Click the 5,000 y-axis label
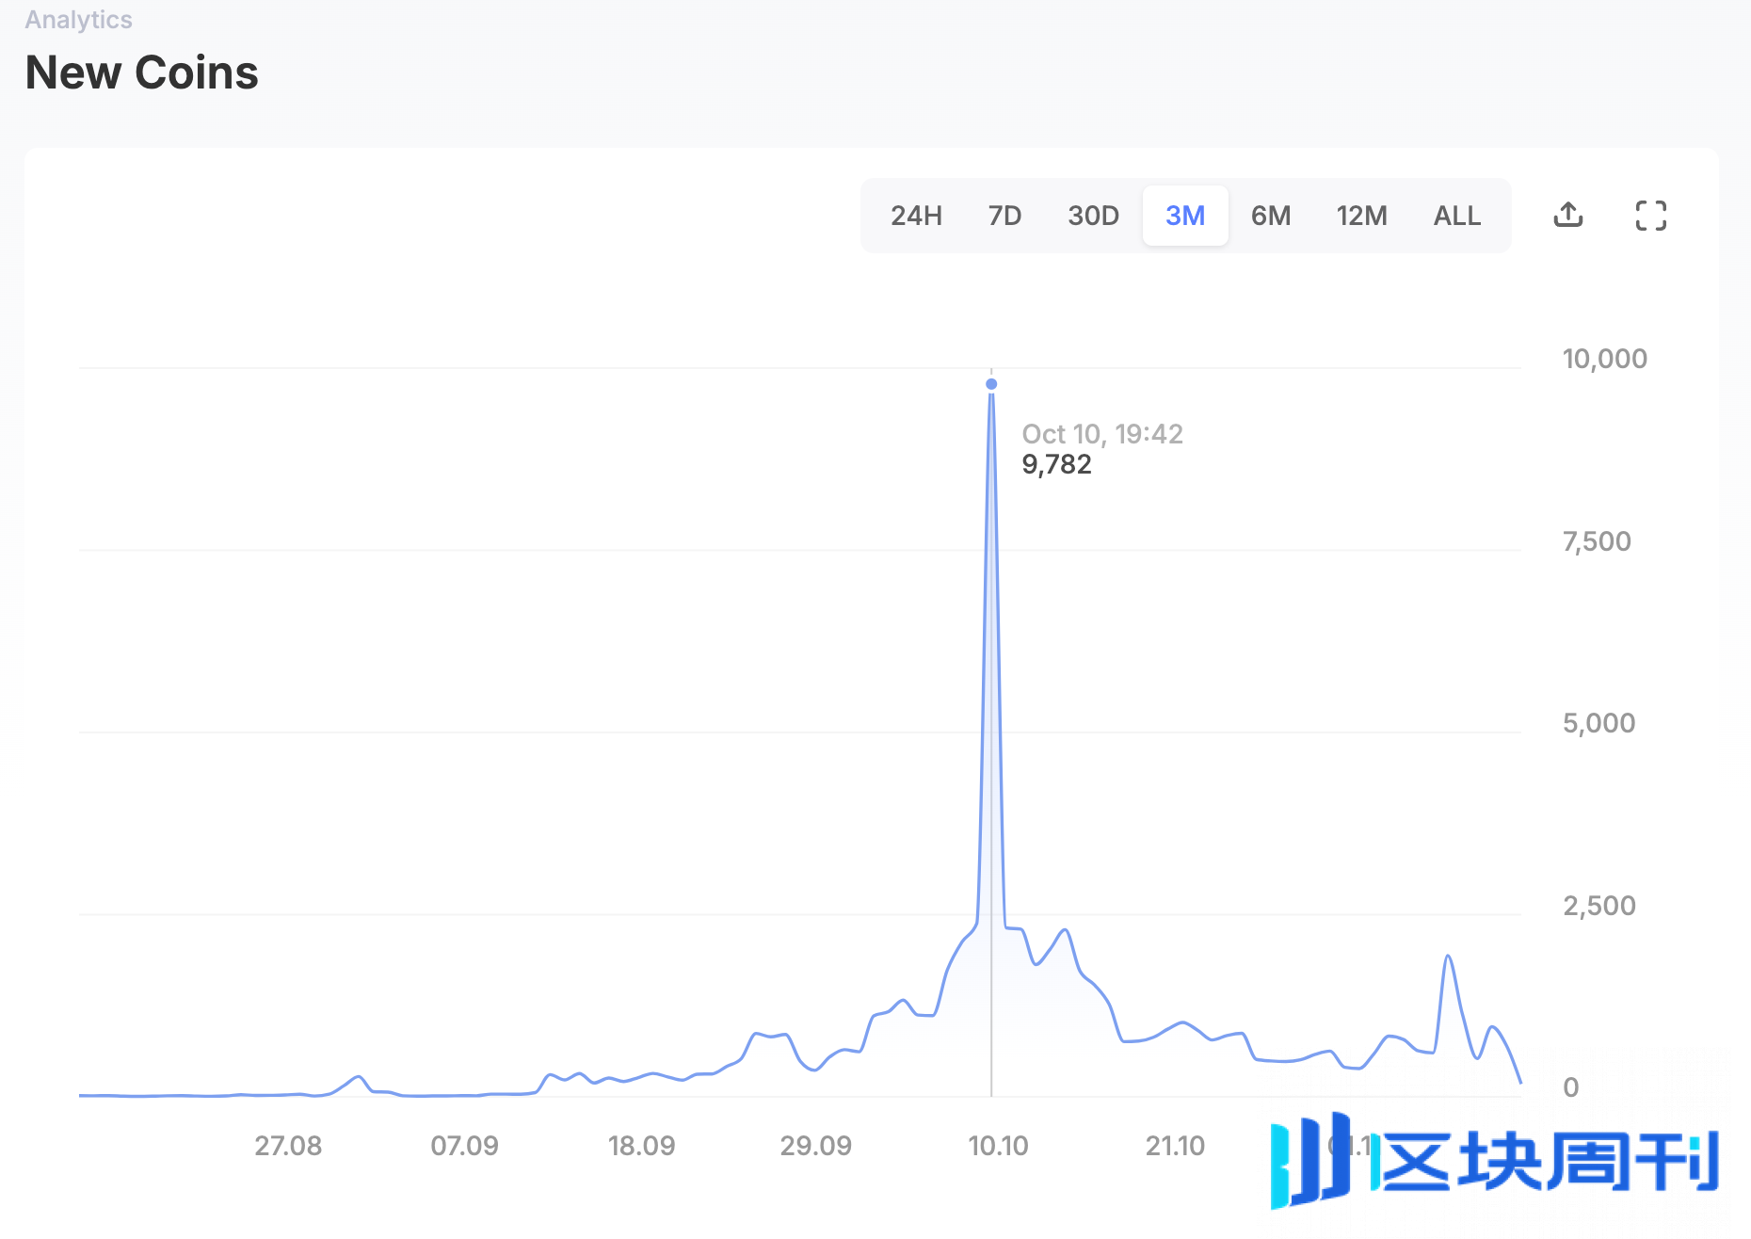This screenshot has height=1239, width=1751. (x=1598, y=723)
